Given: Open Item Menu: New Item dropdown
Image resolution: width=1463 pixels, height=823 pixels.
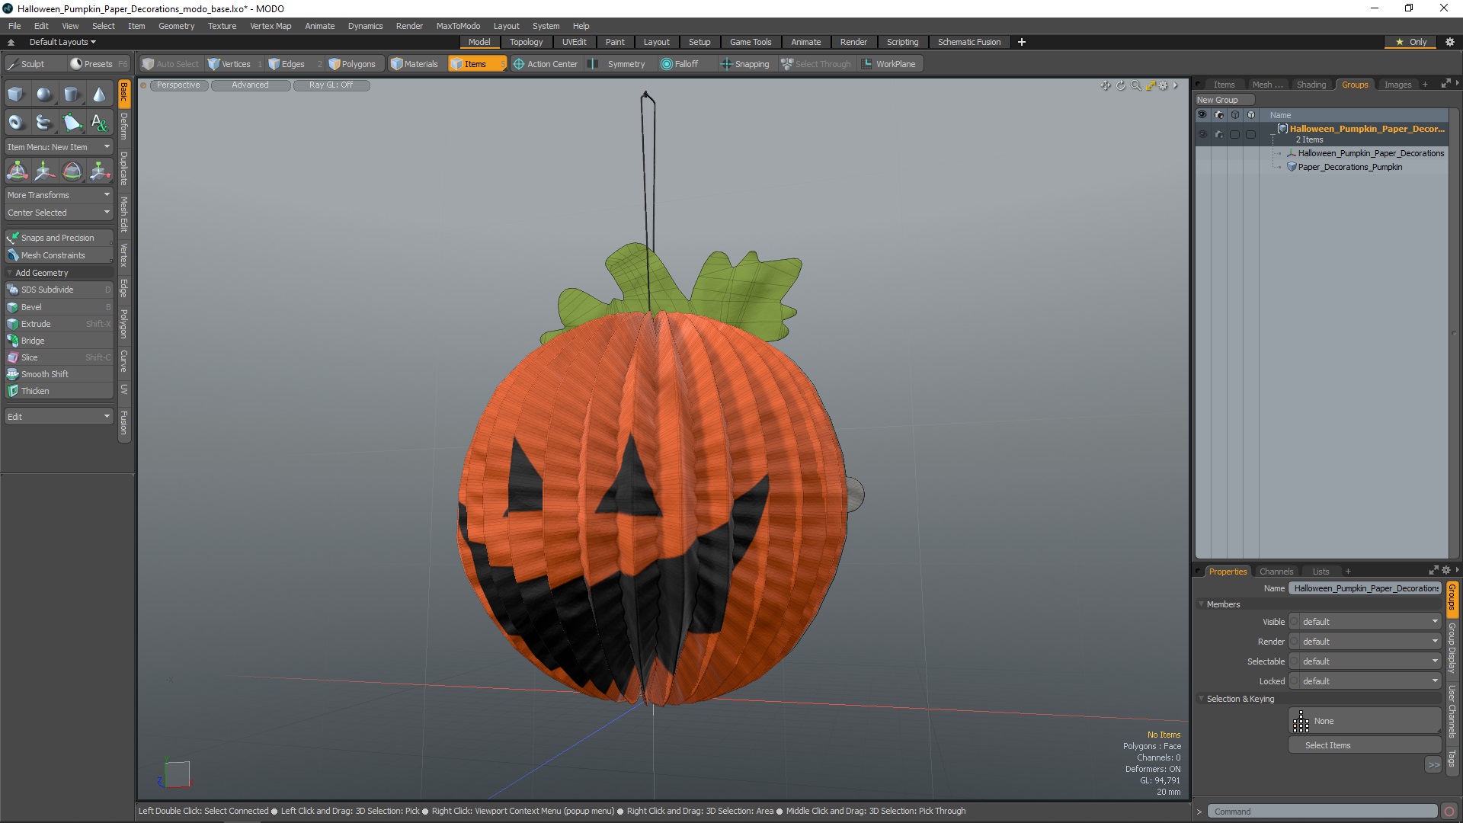Looking at the screenshot, I should [x=59, y=147].
